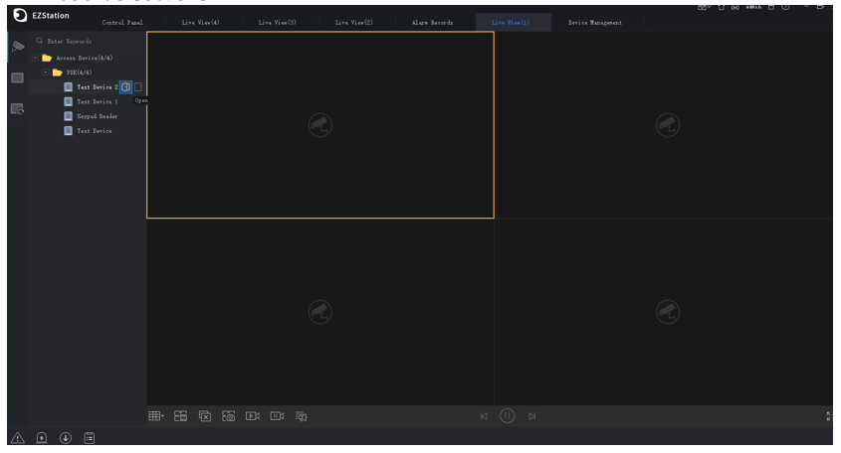Screen dimensions: 841x453
Task: Click the broadcast audio list icon
Action: [x=302, y=416]
